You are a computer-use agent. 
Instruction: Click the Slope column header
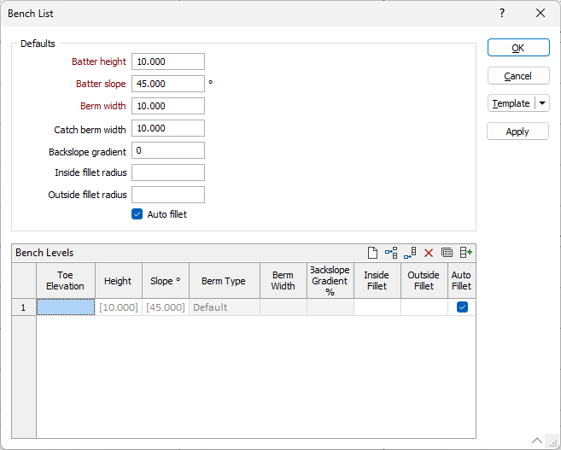(x=166, y=280)
